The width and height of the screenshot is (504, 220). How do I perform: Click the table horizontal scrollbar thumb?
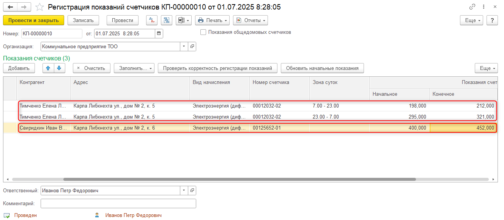[x=239, y=179]
